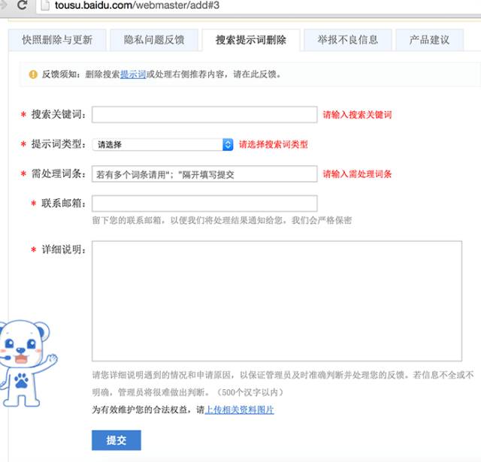This screenshot has width=481, height=462.
Task: Click the red 请输入搜索关键词 error message
Action: (358, 115)
